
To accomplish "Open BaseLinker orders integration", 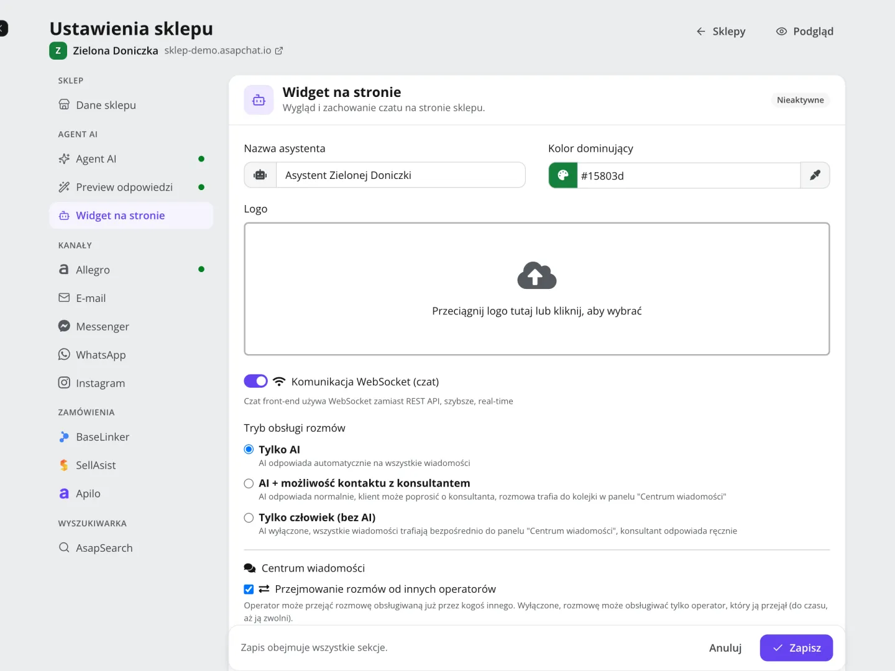I will [x=131, y=437].
